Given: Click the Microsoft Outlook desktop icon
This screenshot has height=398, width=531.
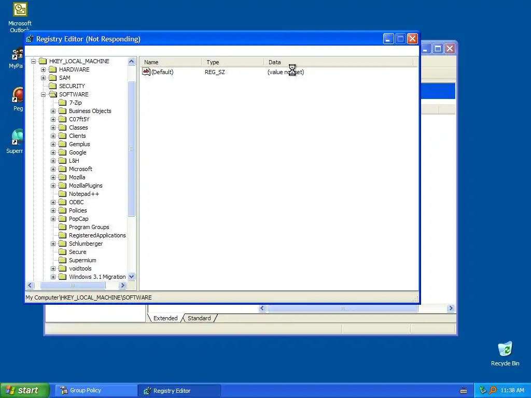Looking at the screenshot, I should pos(20,17).
